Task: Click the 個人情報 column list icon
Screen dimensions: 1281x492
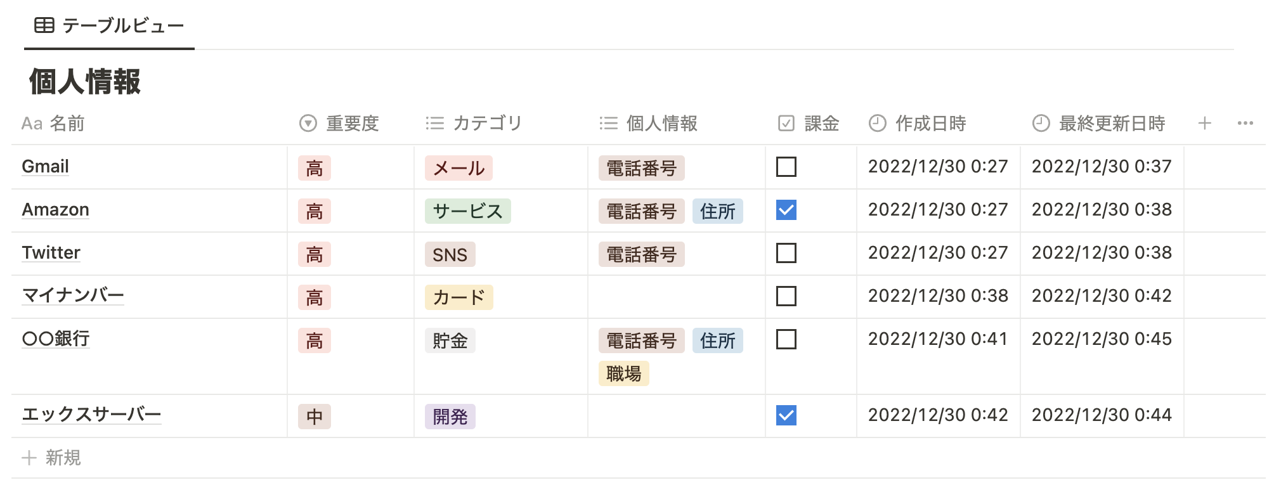Action: point(608,123)
